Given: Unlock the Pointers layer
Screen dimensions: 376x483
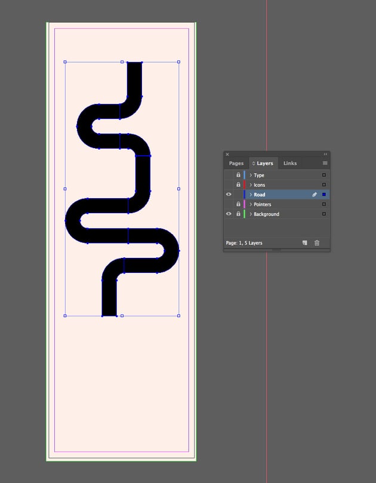Looking at the screenshot, I should [x=238, y=204].
